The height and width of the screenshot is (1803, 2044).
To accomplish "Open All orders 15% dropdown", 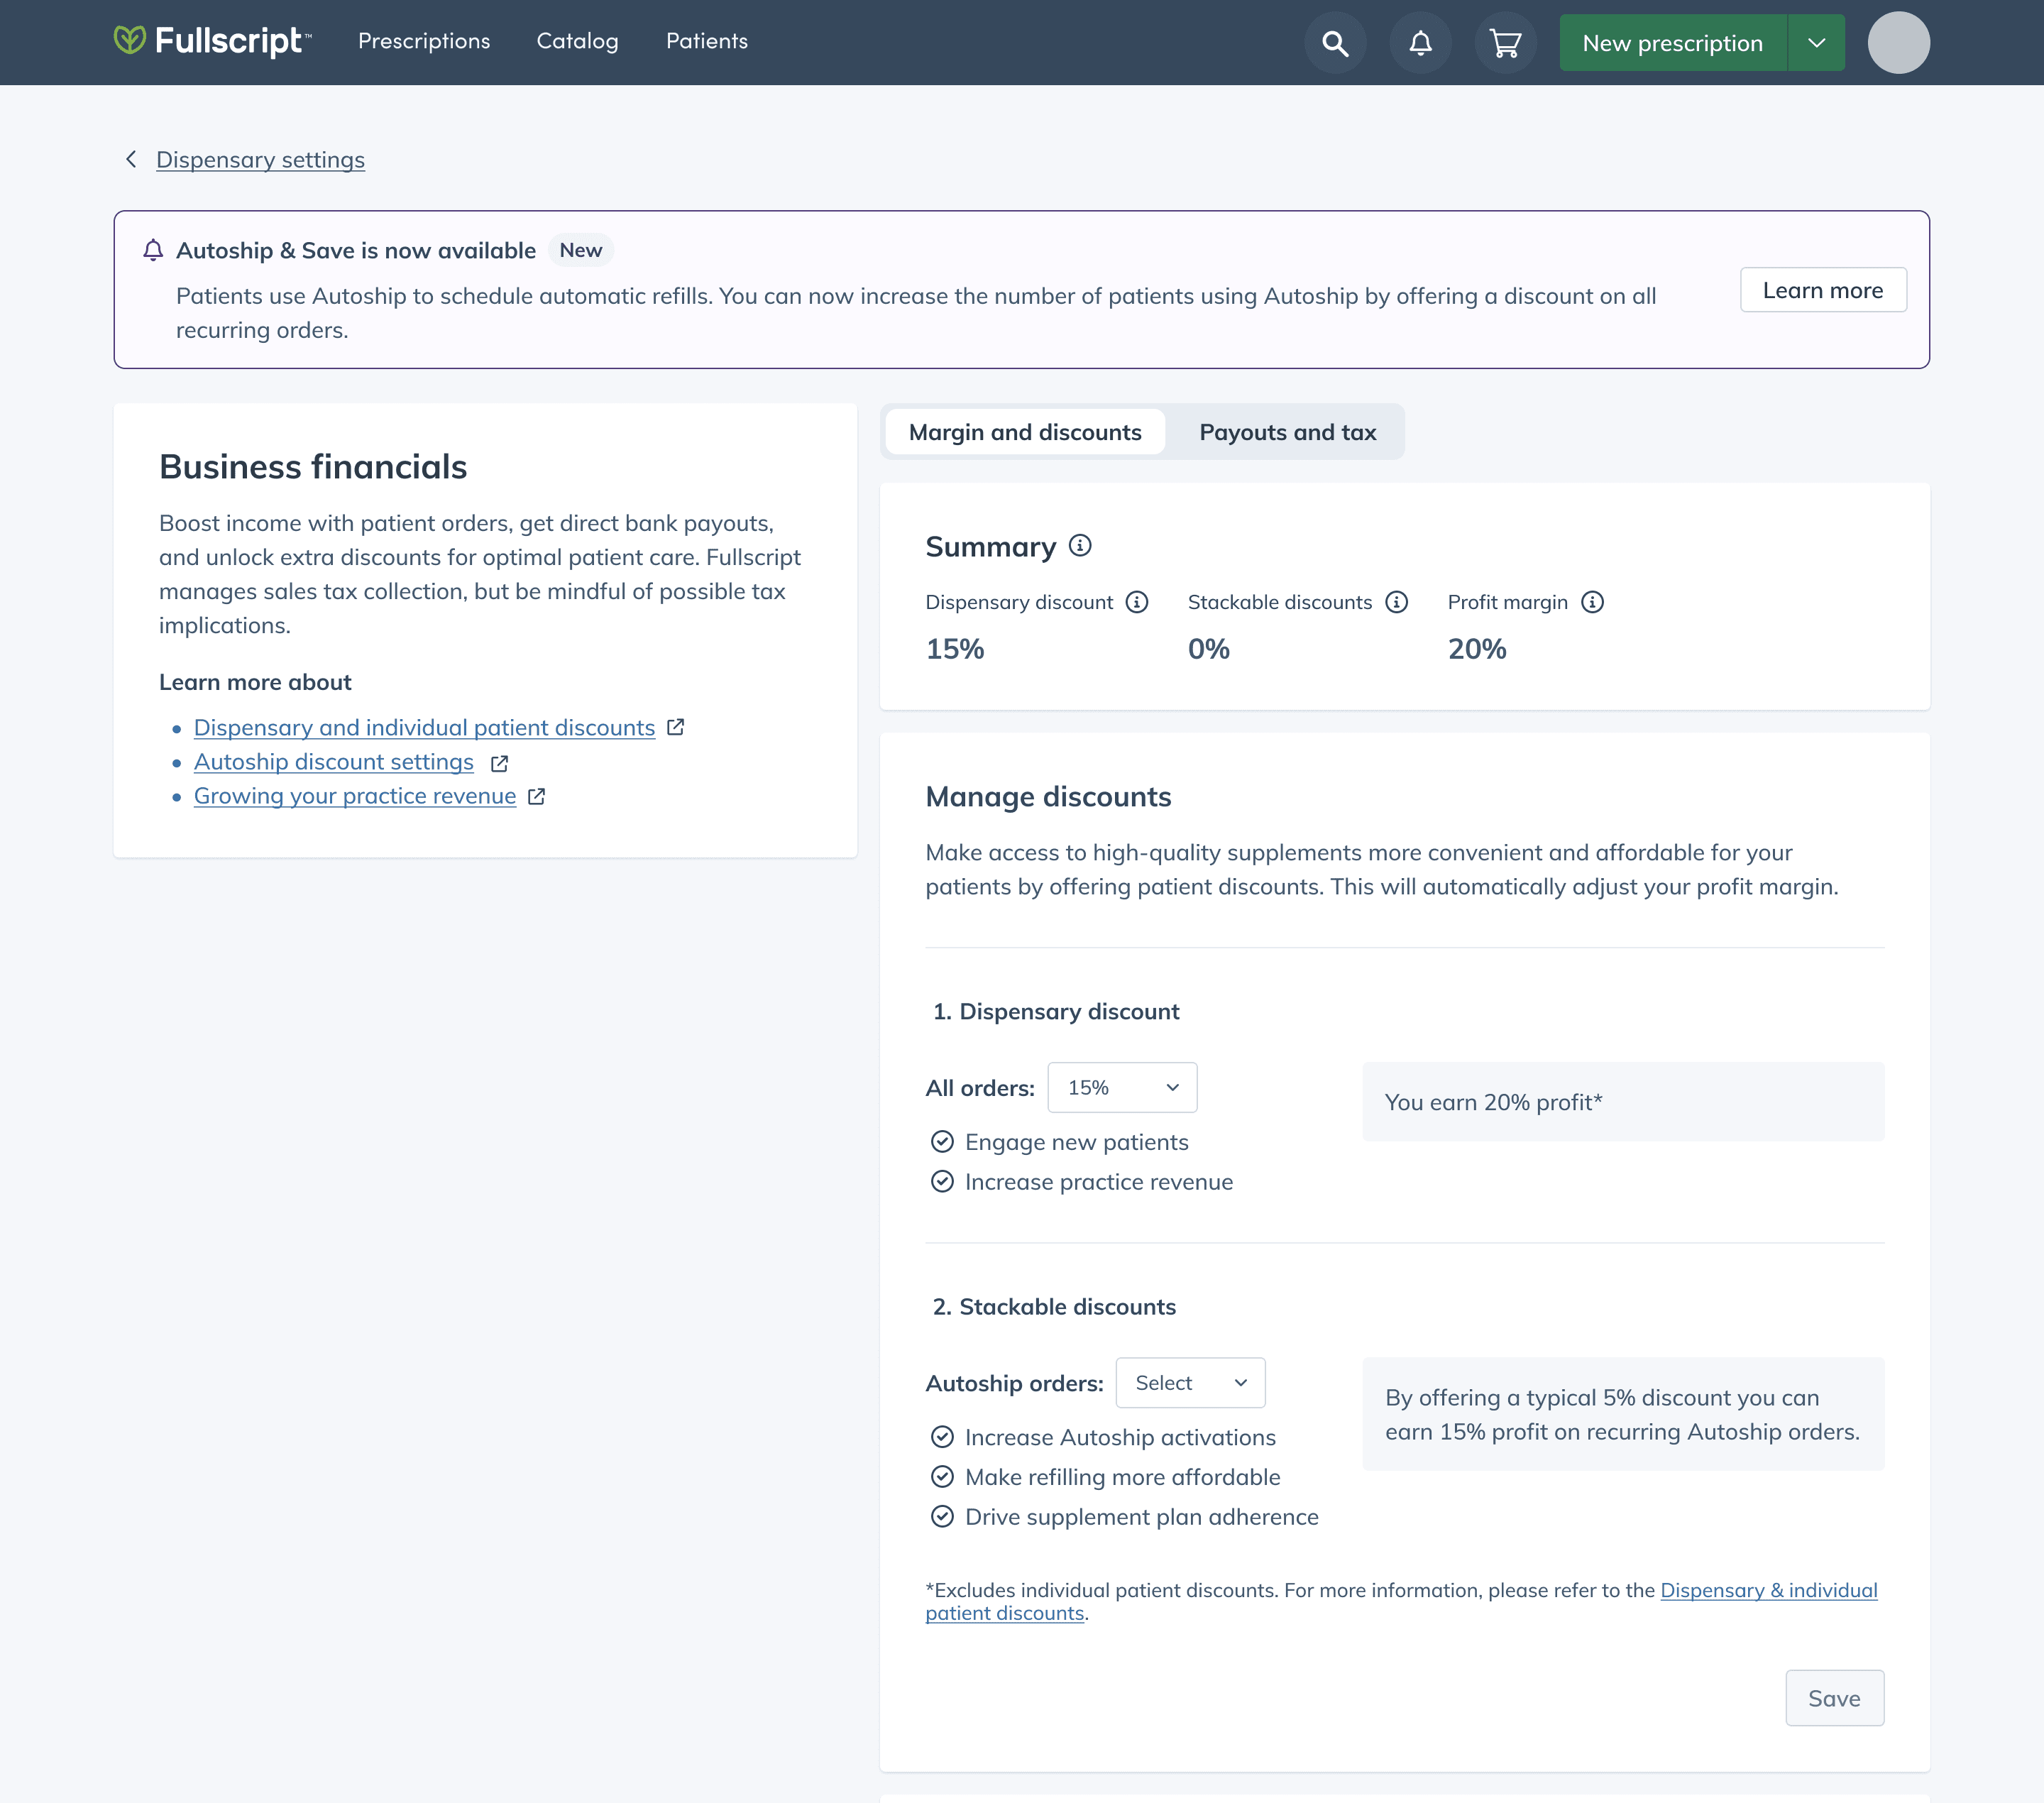I will click(1122, 1087).
